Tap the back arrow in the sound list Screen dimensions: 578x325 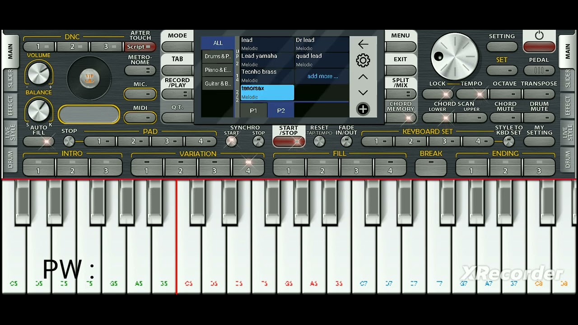tap(363, 44)
